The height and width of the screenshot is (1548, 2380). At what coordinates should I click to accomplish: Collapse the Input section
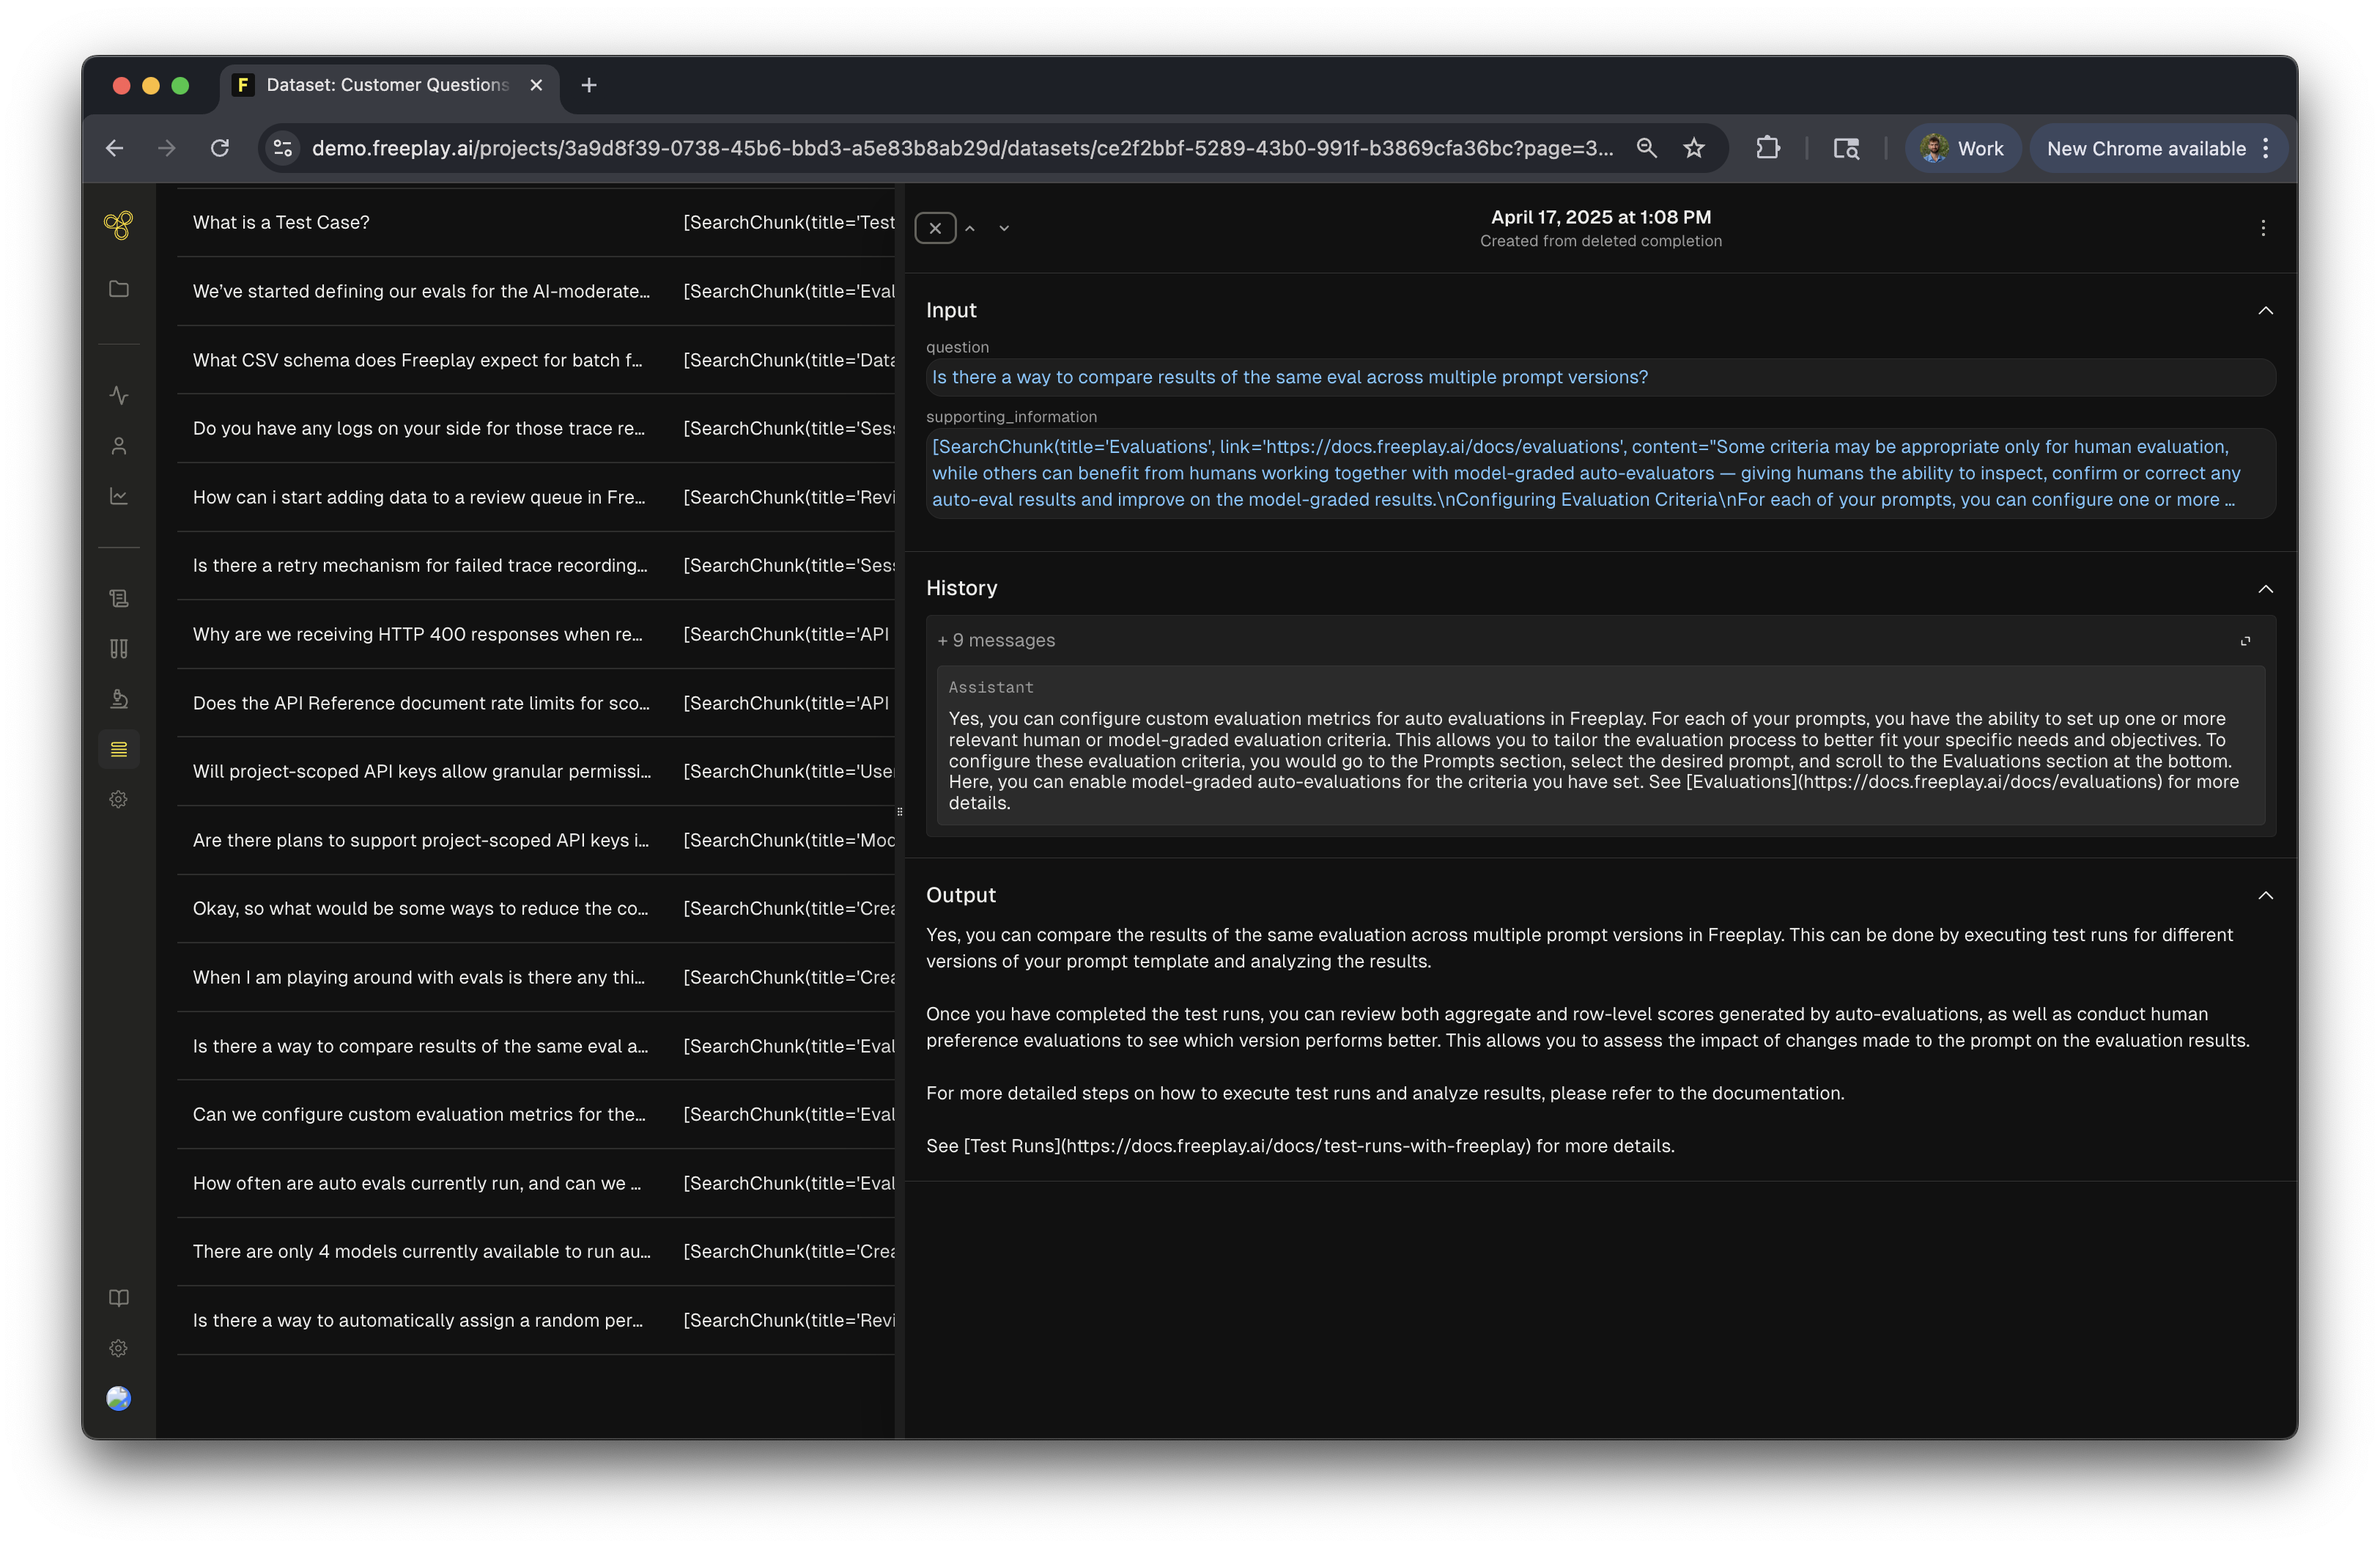[2265, 311]
